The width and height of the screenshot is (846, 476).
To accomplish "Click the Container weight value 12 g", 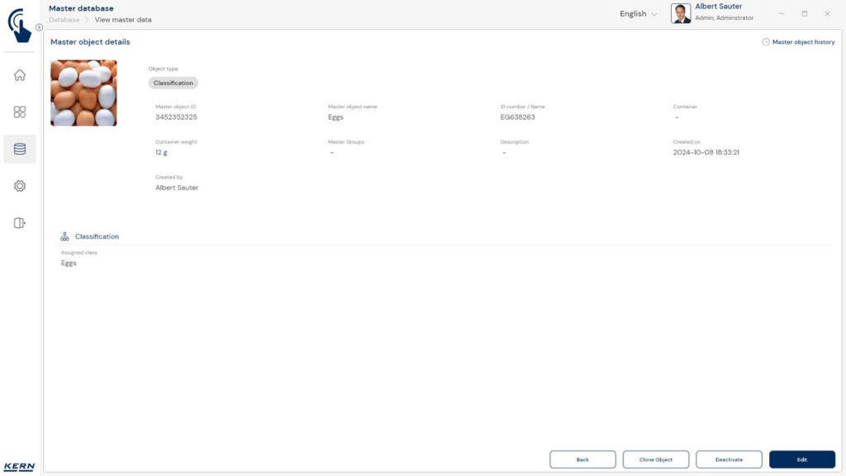I will pyautogui.click(x=161, y=153).
